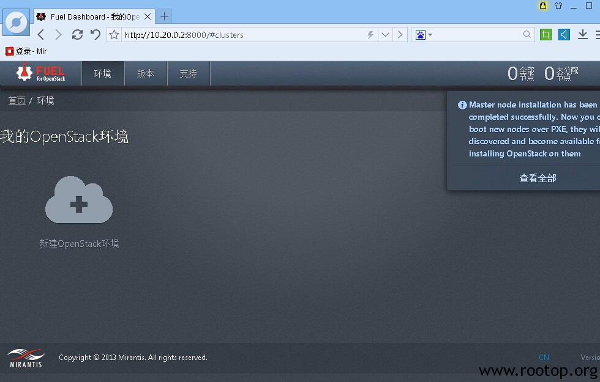Screen dimensions: 600x382
Task: Click the total nodes counter
Action: click(521, 73)
